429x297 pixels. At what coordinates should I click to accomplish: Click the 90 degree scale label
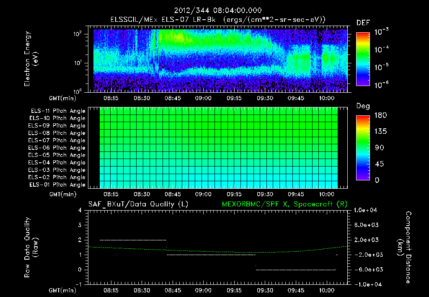point(380,148)
